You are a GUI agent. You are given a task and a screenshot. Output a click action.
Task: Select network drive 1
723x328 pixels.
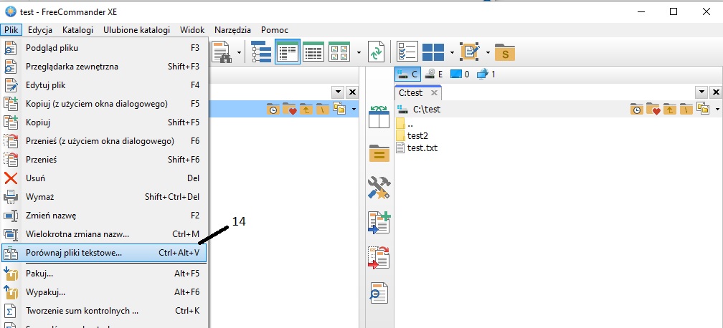(x=486, y=74)
